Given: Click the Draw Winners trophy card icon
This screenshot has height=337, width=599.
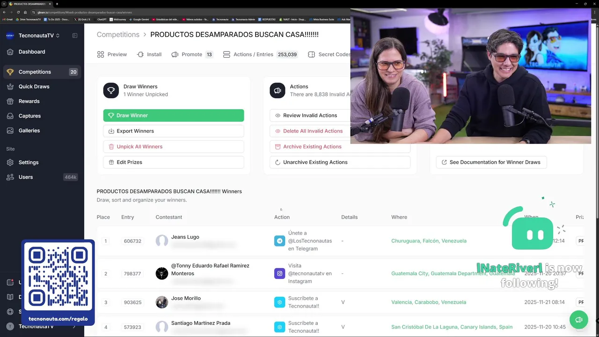Looking at the screenshot, I should coord(111,90).
